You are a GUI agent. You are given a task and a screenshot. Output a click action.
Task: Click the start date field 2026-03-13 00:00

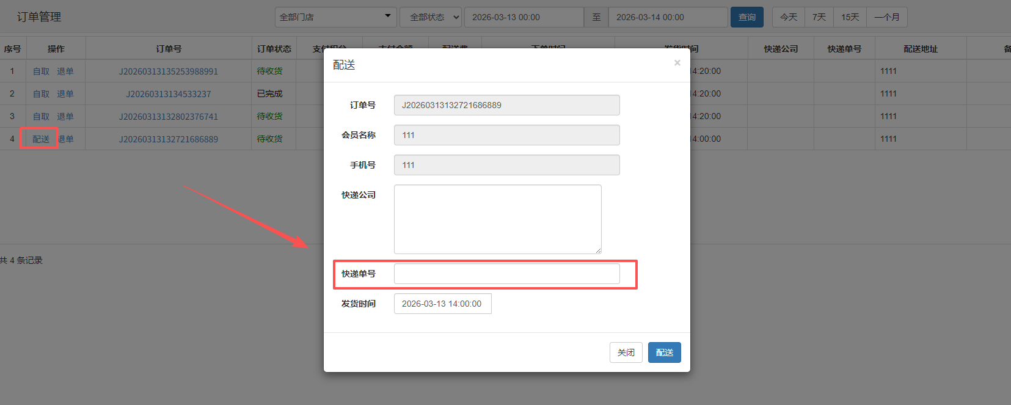pyautogui.click(x=524, y=17)
